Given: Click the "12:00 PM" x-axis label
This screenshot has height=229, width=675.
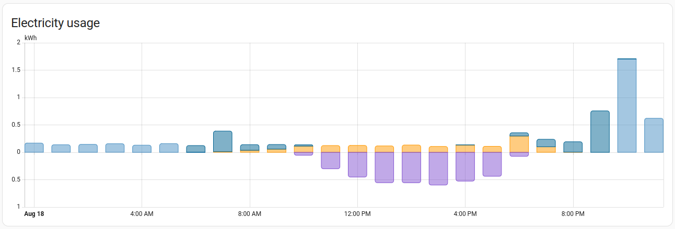Looking at the screenshot, I should (x=357, y=214).
